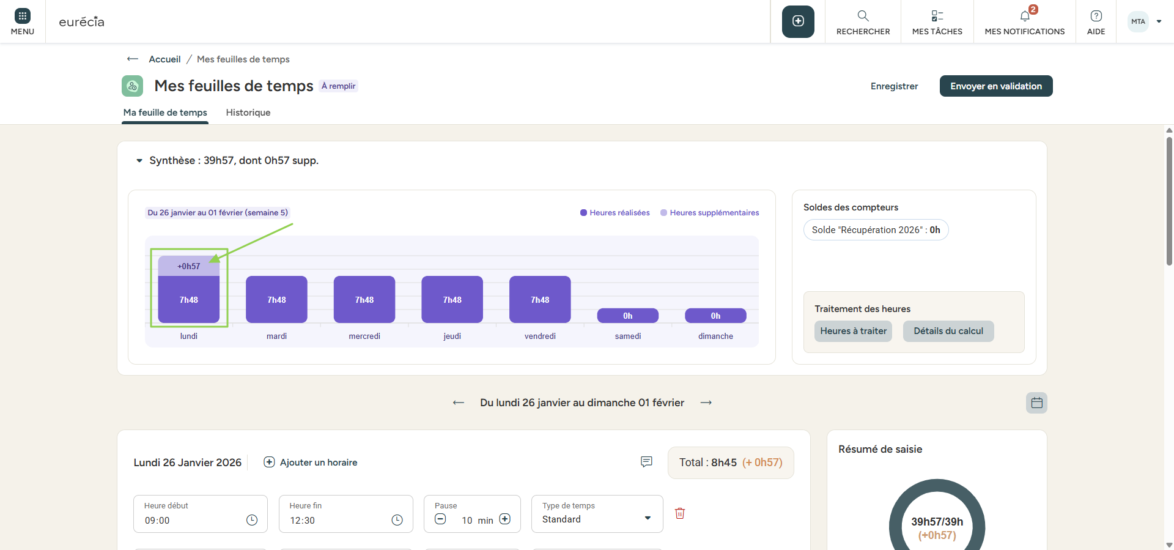
Task: Switch to the Historique tab
Action: pos(248,113)
